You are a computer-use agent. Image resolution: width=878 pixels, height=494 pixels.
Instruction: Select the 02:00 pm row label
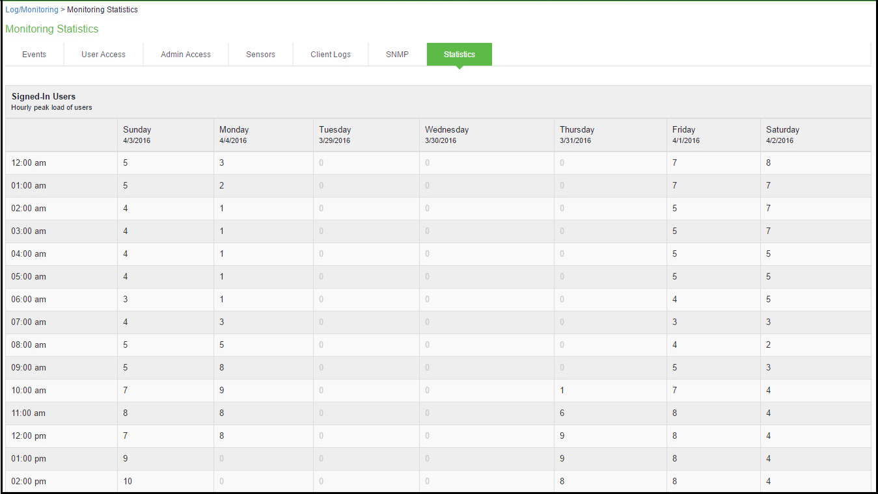[x=31, y=481]
